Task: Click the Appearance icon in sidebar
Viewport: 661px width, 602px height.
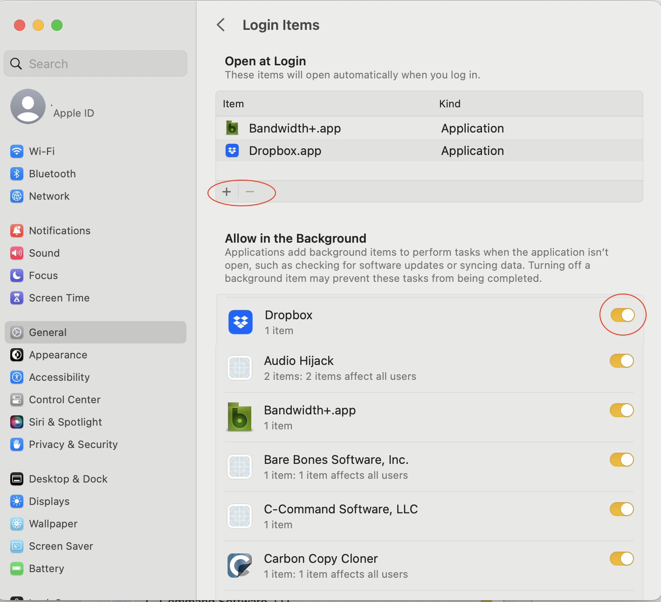Action: pos(17,355)
